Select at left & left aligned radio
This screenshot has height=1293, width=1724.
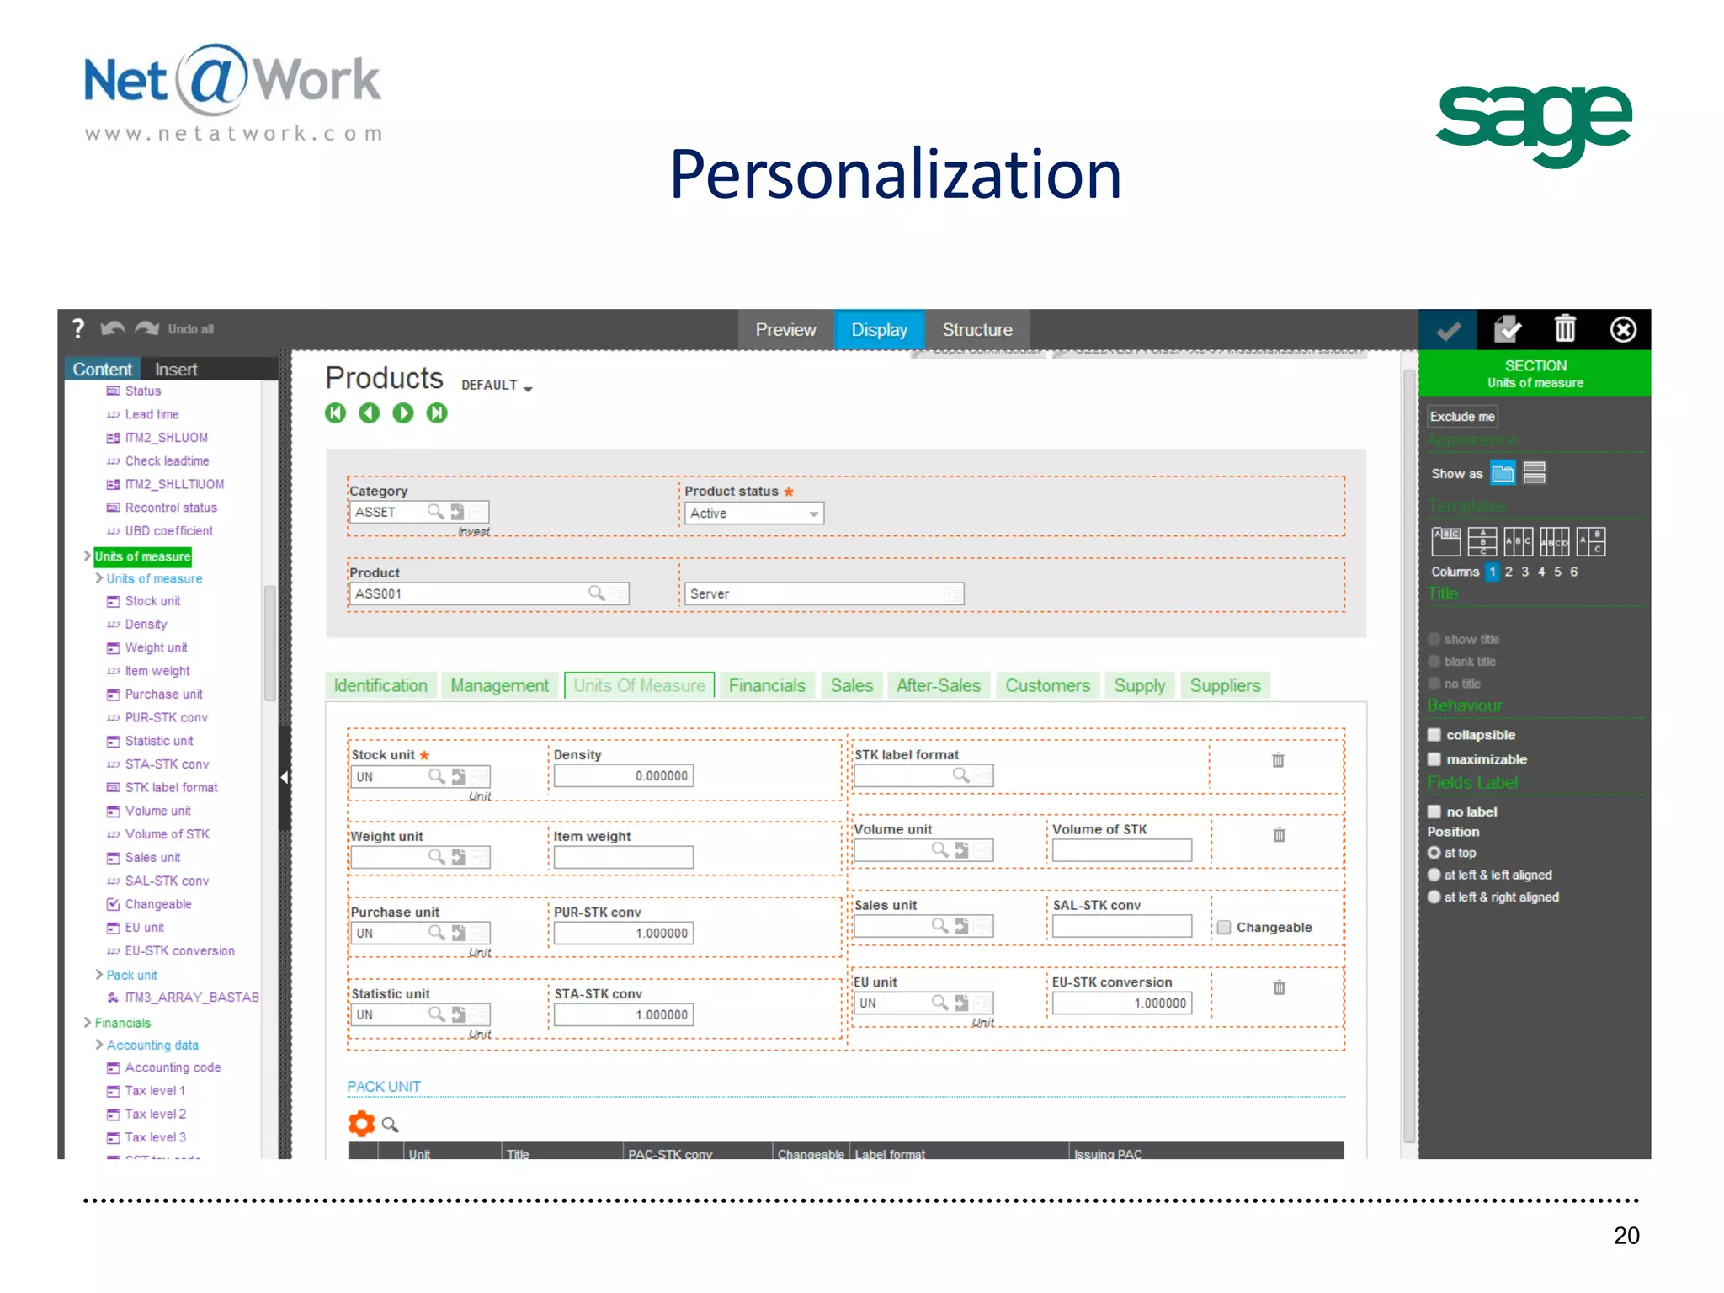tap(1434, 875)
